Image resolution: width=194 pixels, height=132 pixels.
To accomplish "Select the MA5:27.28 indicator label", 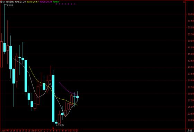I will [20, 2].
